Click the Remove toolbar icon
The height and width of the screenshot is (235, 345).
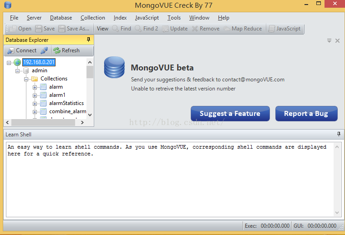point(195,29)
